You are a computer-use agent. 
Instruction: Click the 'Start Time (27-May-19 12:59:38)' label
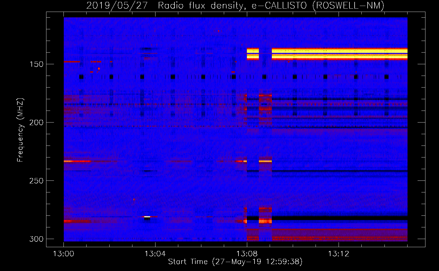pos(235,262)
